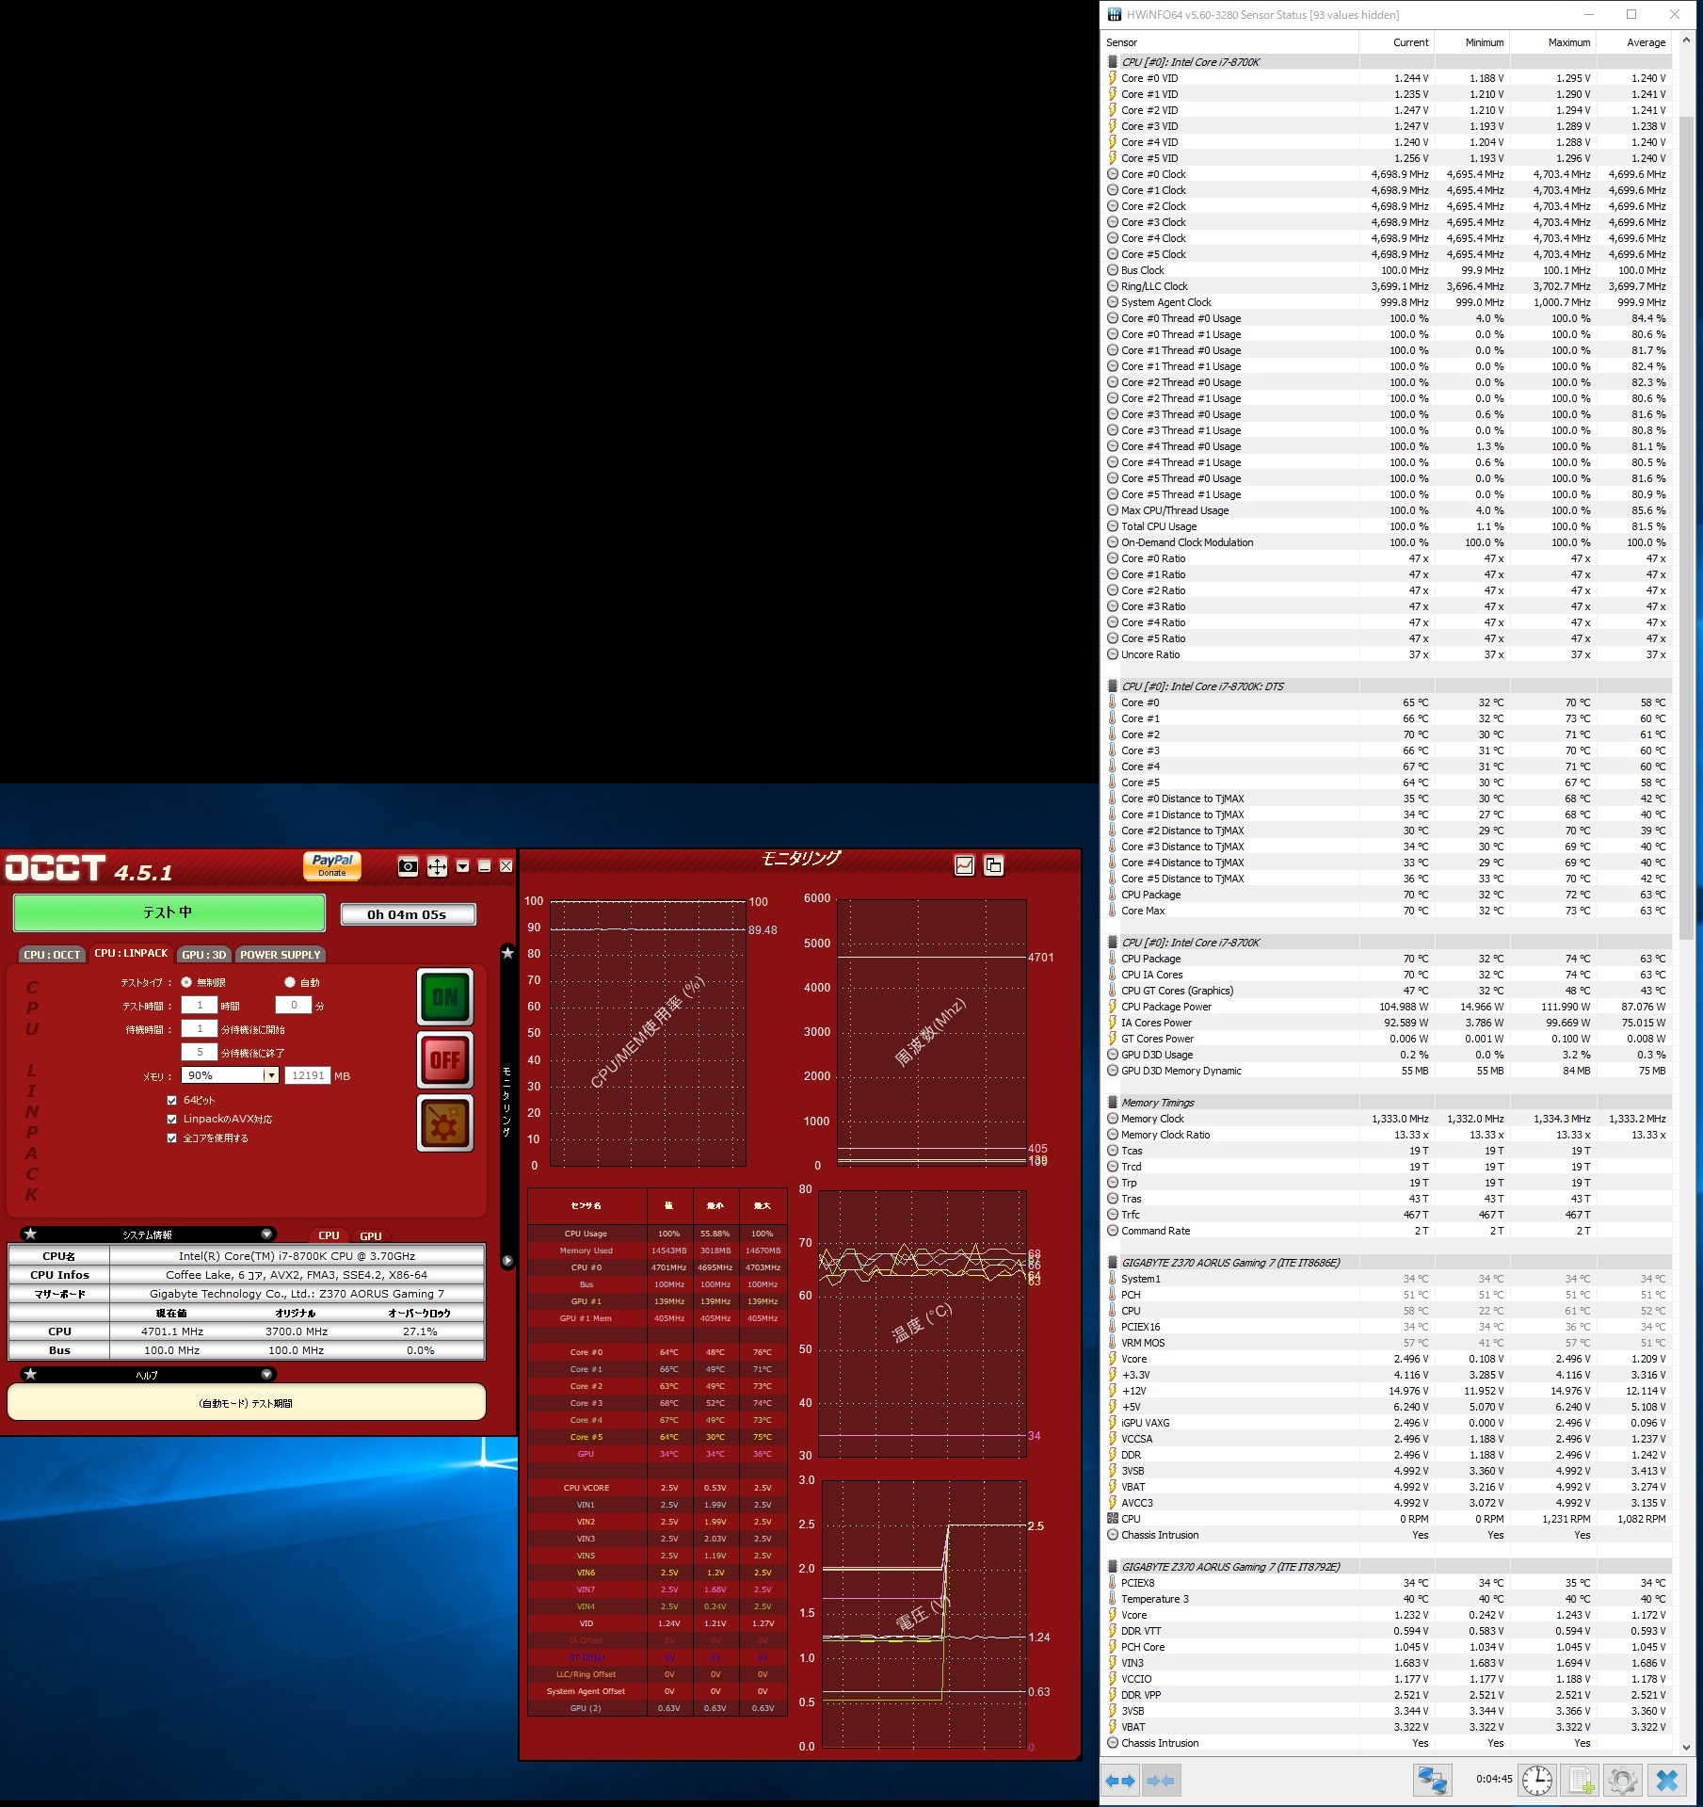Screen dimensions: 1703x1807
Task: Click the HWiNFO reset clock icon
Action: [x=1536, y=1780]
